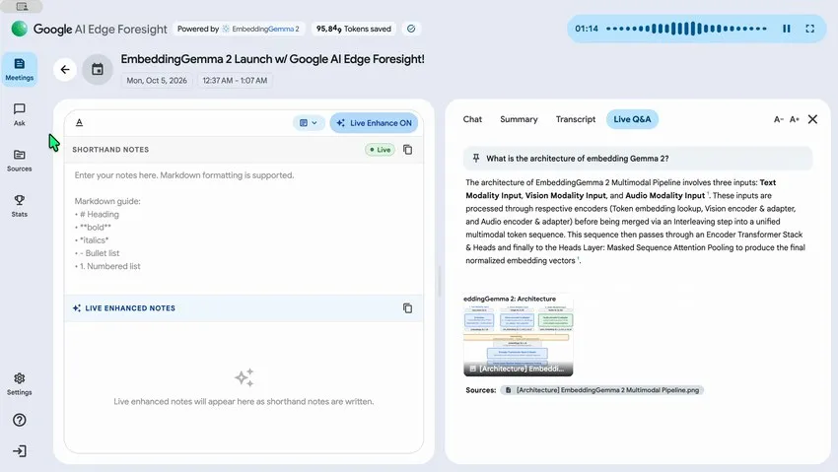Screen dimensions: 838x472
Task: Switch to the Summary tab
Action: 519,119
